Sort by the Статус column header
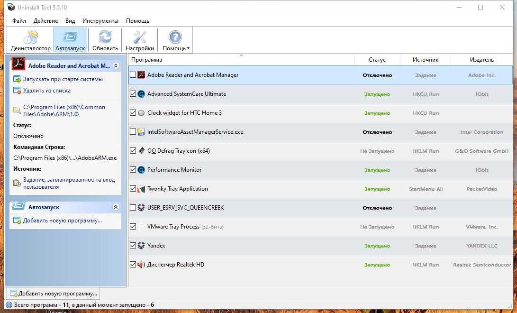Viewport: 517px width, 313px height. click(x=377, y=60)
